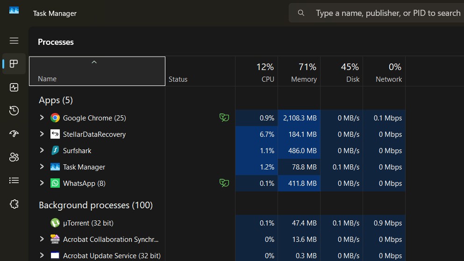The image size is (464, 261).
Task: Click WhatsApp efficiency mode leaf icon
Action: click(x=224, y=183)
